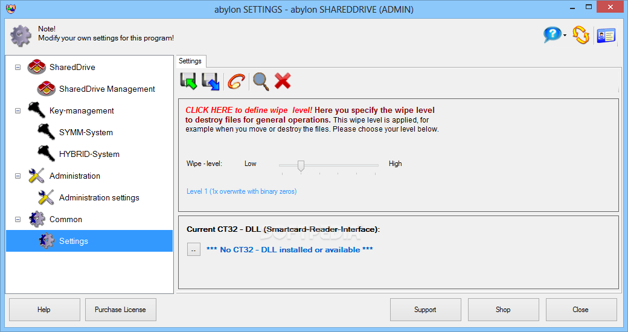Collapse the Administration tree node
628x332 pixels.
[x=18, y=176]
